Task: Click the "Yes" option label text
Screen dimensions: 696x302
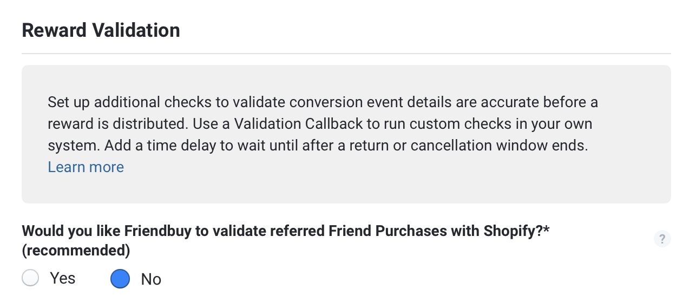Action: (x=63, y=278)
